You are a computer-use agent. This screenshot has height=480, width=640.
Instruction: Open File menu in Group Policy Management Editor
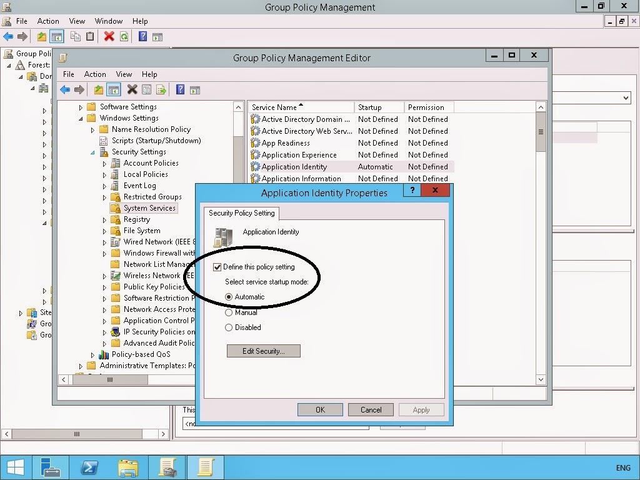(69, 74)
